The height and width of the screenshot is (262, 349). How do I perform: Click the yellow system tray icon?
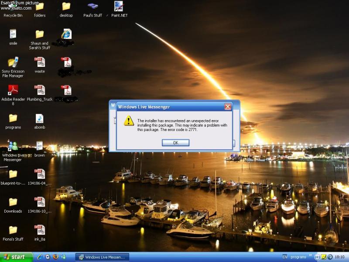coord(324,257)
